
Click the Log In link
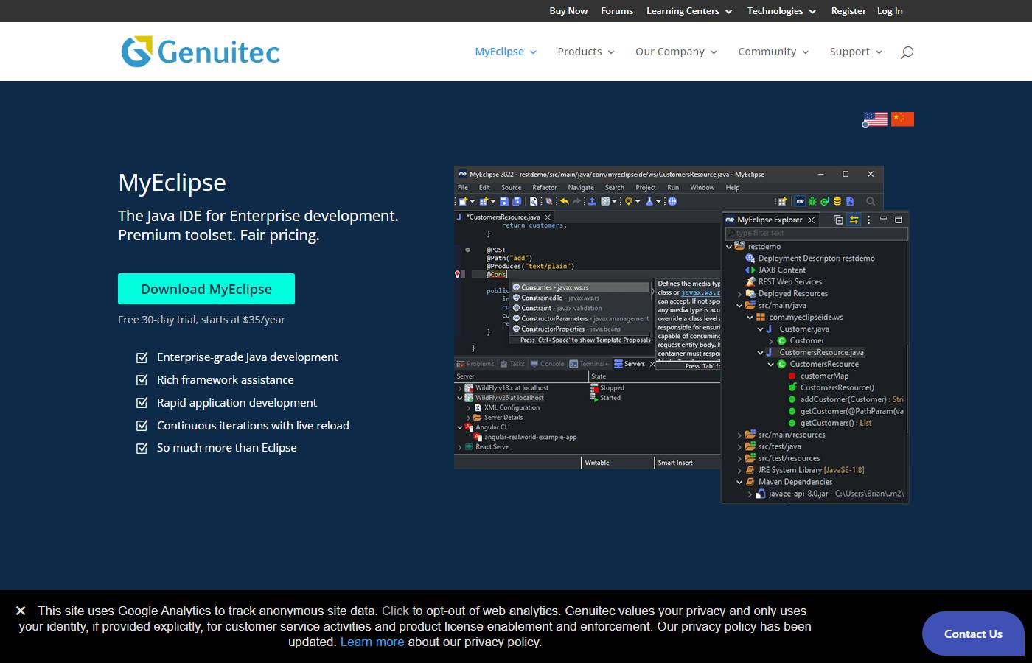[x=890, y=11]
